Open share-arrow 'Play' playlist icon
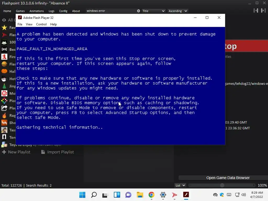This screenshot has height=201, width=268. coord(4,108)
